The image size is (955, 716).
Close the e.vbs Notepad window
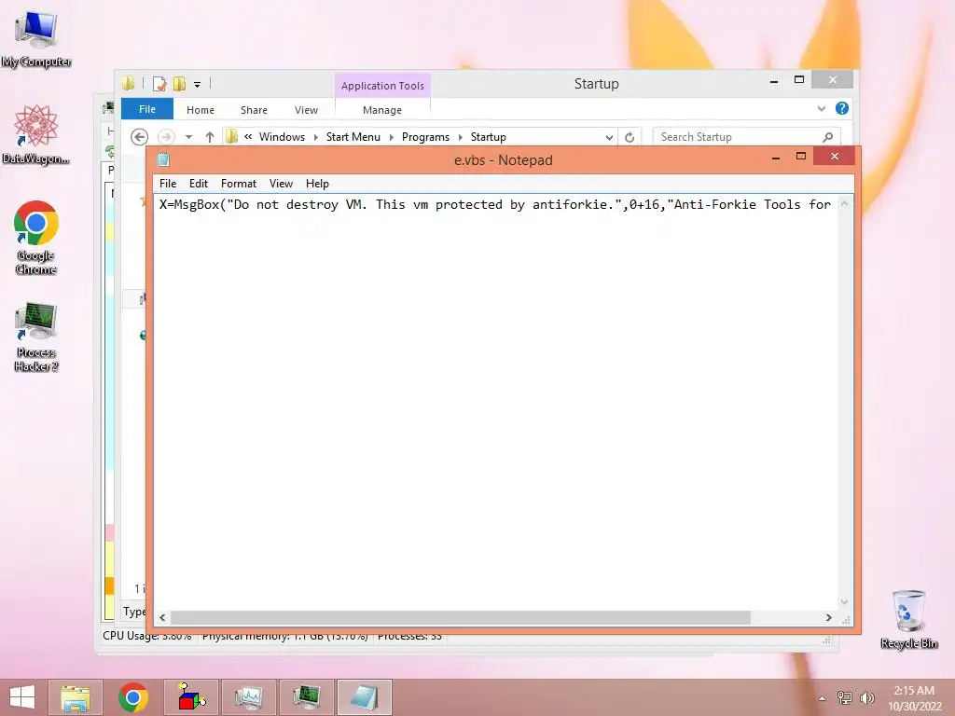pos(835,157)
